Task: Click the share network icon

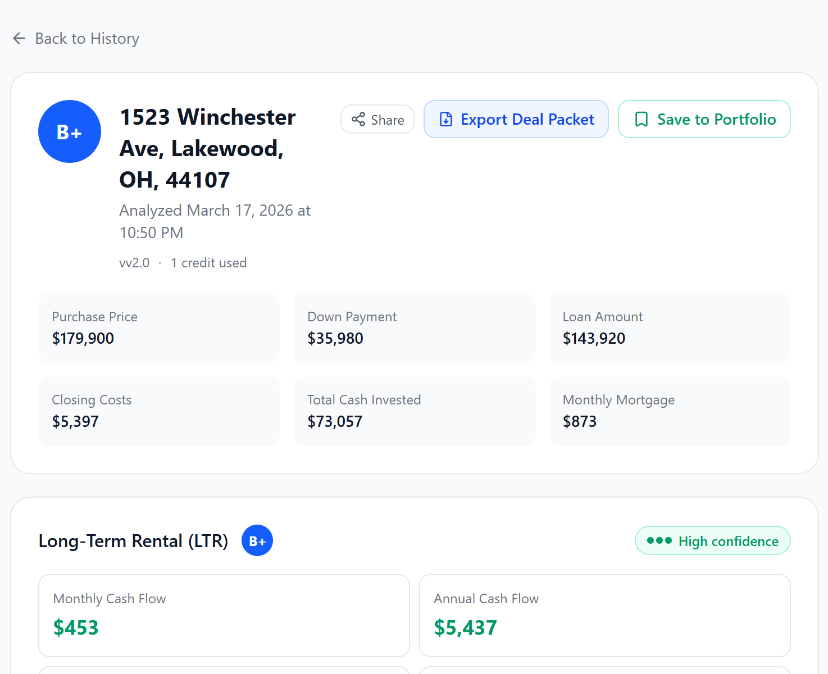Action: [358, 119]
